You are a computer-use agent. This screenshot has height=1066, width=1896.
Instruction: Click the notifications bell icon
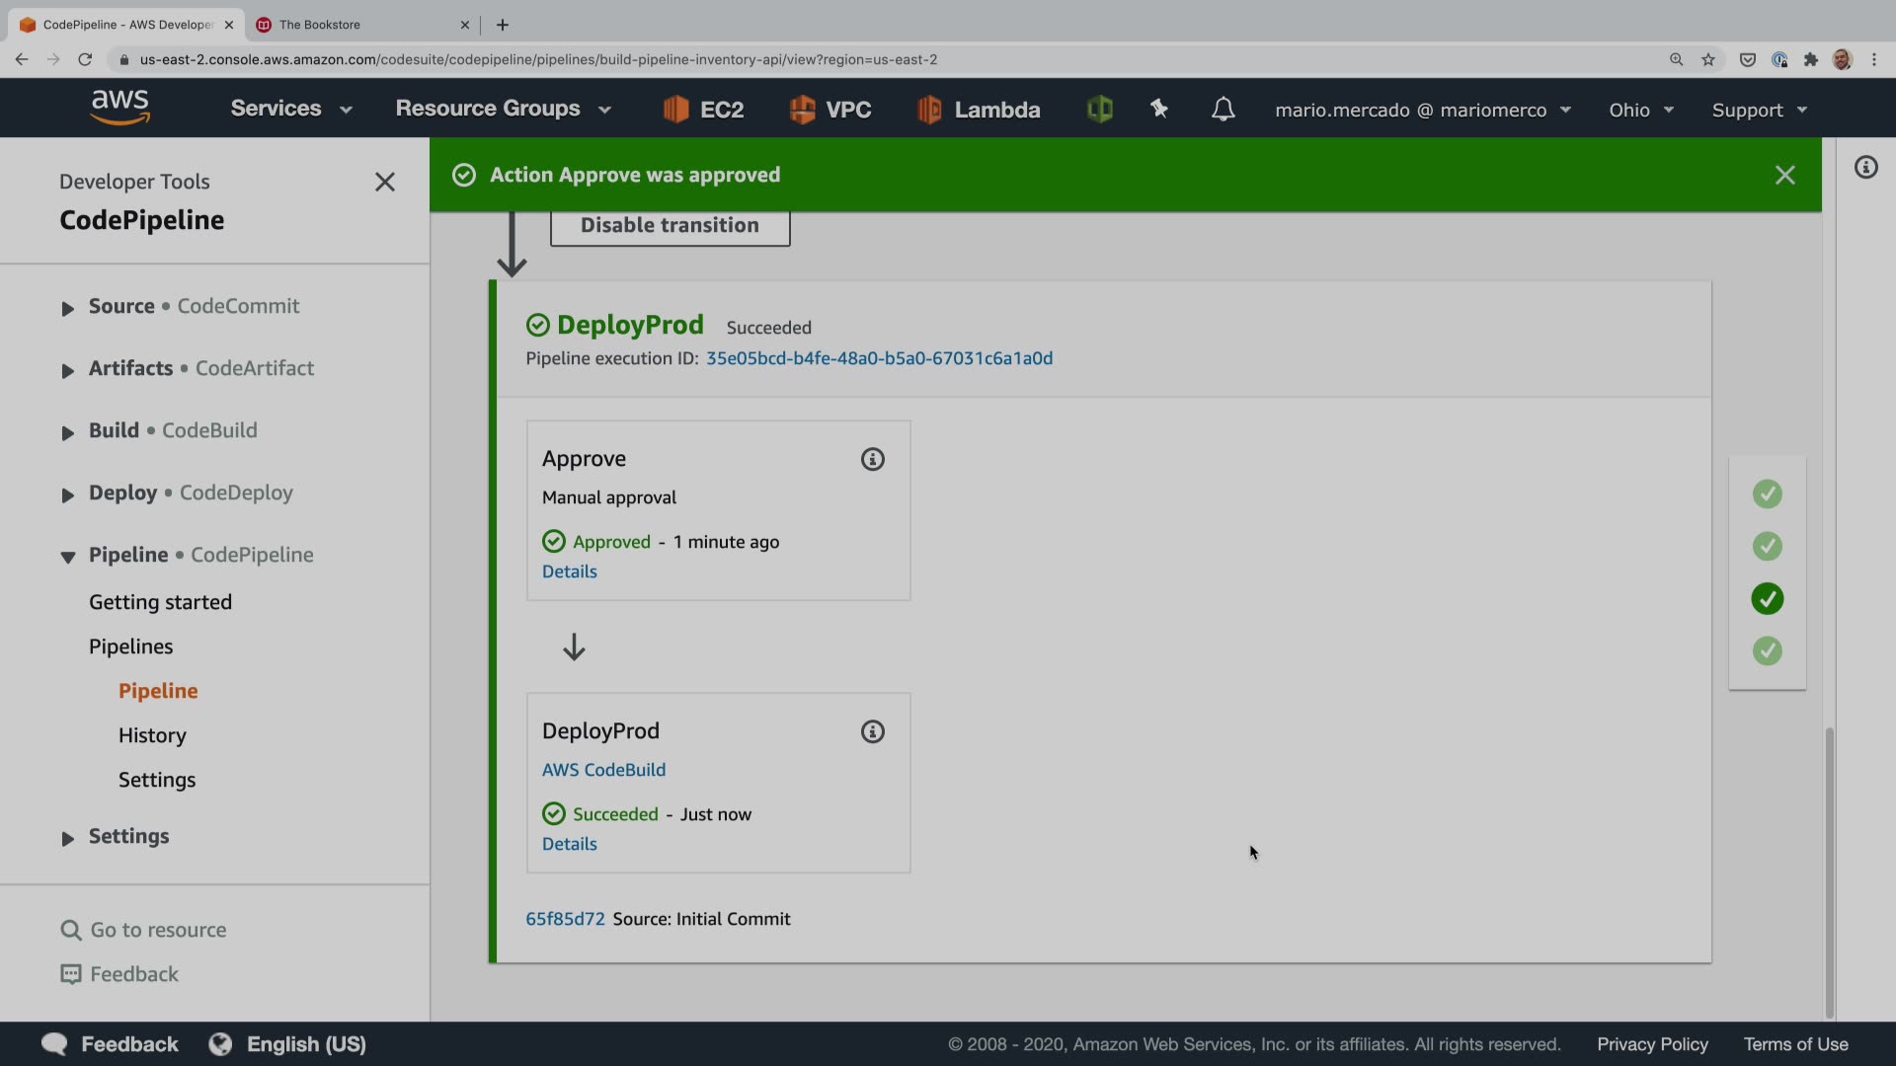coord(1223,109)
